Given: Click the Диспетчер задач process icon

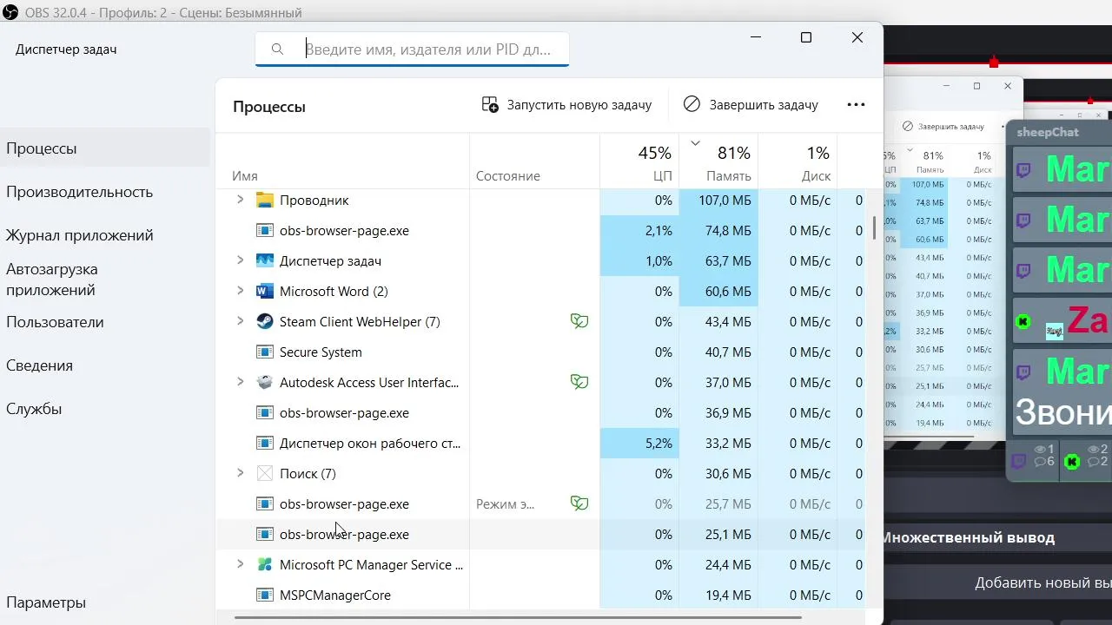Looking at the screenshot, I should (x=265, y=261).
